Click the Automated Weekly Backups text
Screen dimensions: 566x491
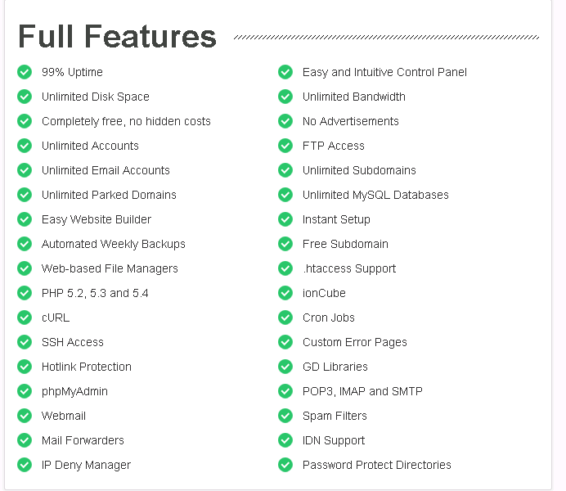pos(114,244)
